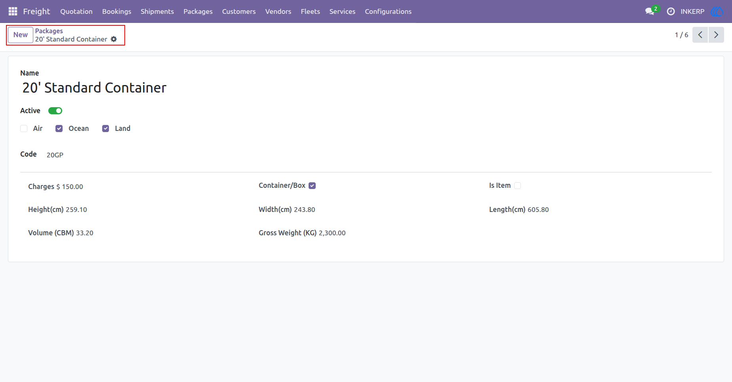Open the apps grid menu icon
This screenshot has height=382, width=732.
click(13, 11)
